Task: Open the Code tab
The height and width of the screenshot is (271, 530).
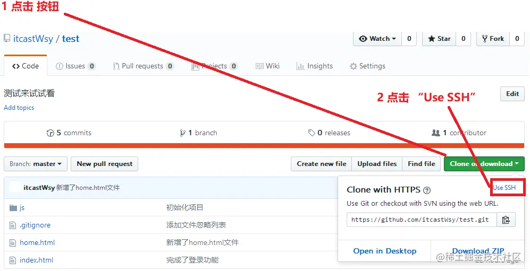Action: pyautogui.click(x=26, y=66)
